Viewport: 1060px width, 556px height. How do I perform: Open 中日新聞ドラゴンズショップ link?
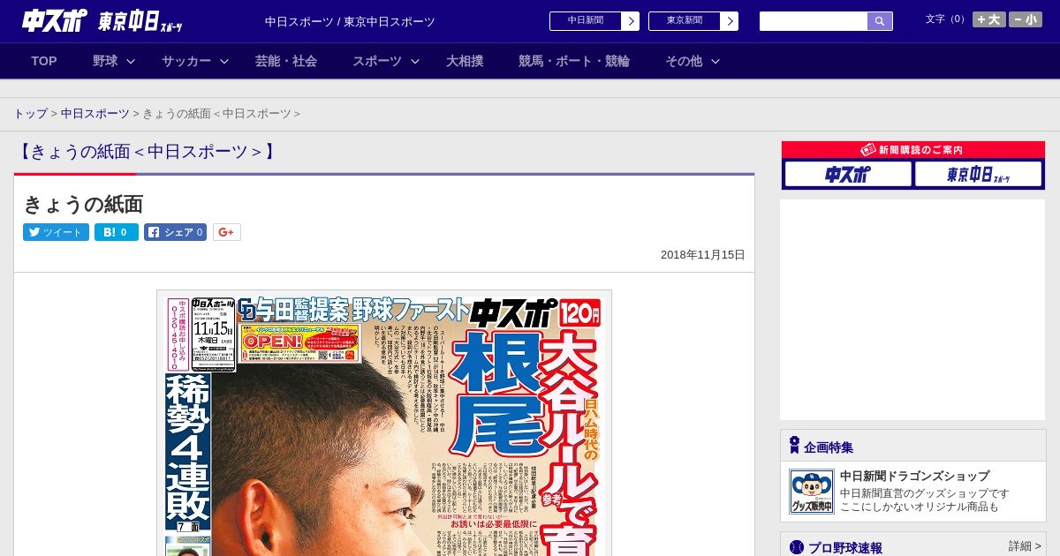pos(914,476)
